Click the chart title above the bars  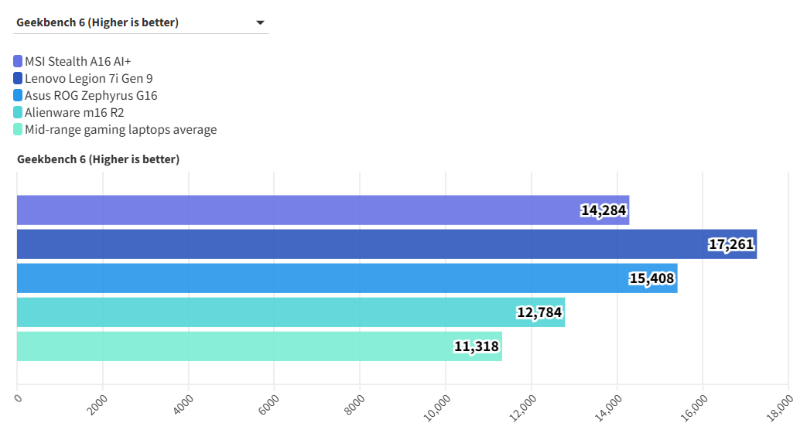pyautogui.click(x=98, y=159)
